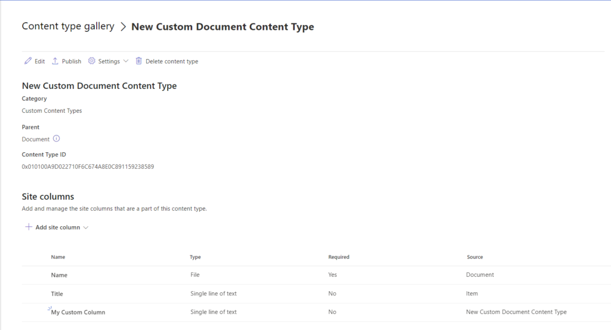Click the parent Document text
The image size is (611, 330).
[x=35, y=139]
